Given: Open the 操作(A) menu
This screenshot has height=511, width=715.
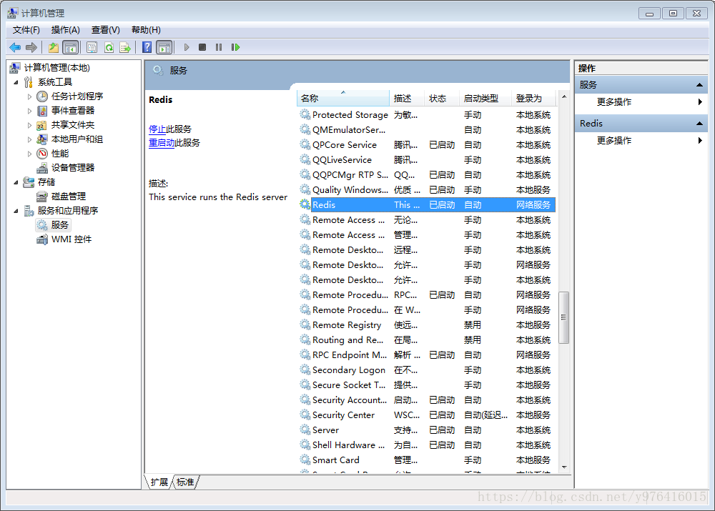Looking at the screenshot, I should 66,30.
